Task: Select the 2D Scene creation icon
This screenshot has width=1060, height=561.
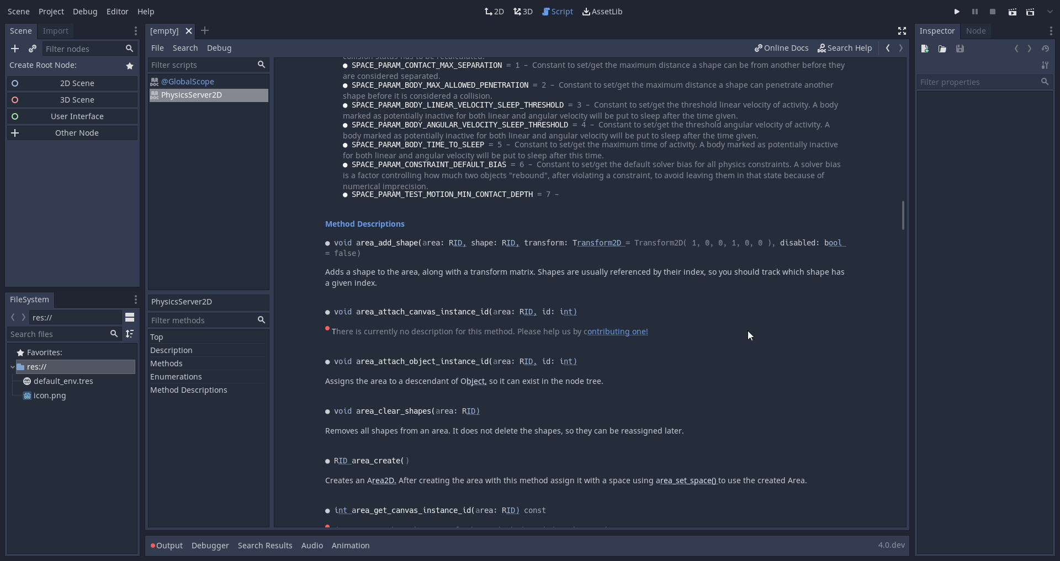Action: 15,83
